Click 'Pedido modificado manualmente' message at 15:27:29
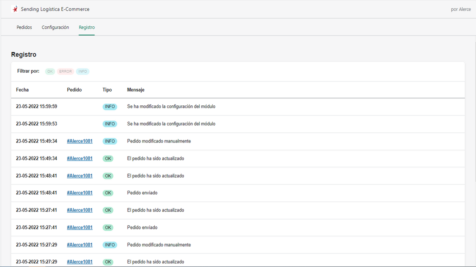 [x=159, y=245]
